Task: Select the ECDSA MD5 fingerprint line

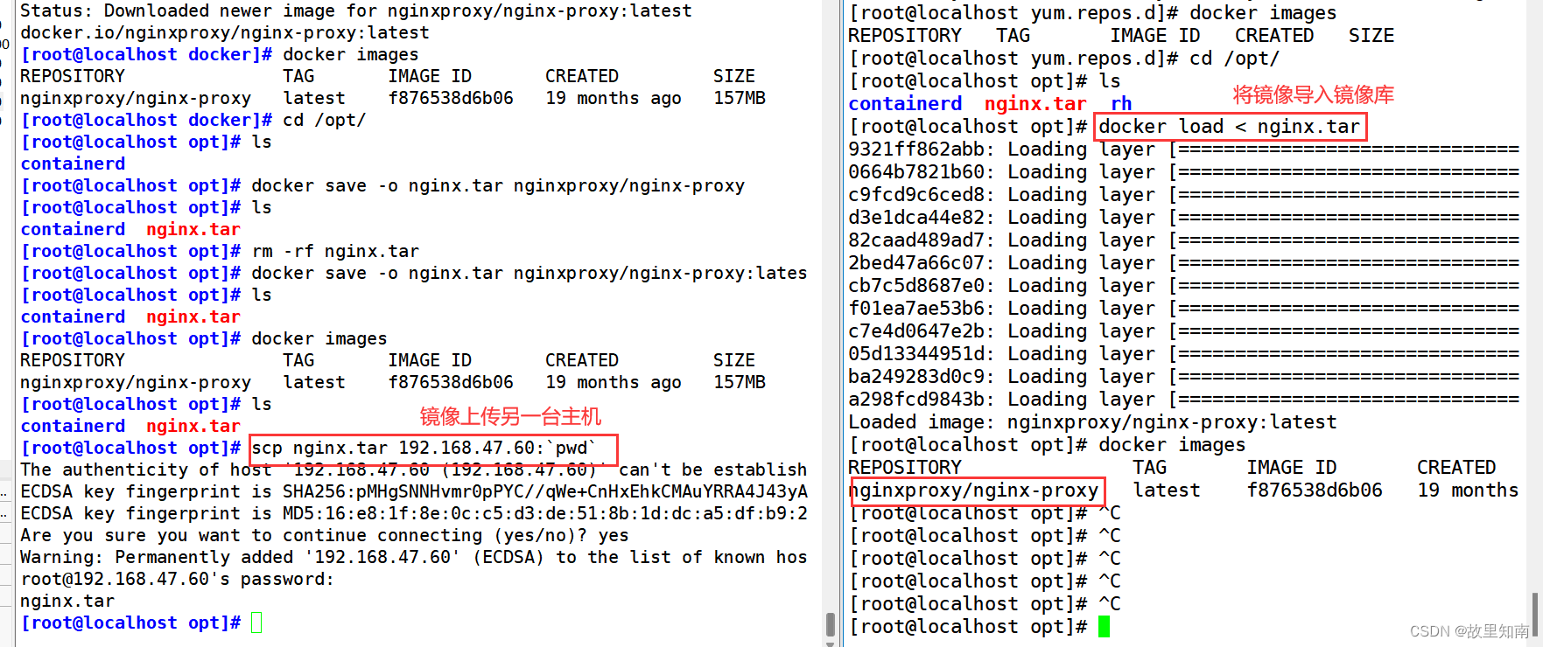Action: point(414,513)
